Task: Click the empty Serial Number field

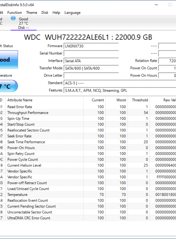Action: 91,53
